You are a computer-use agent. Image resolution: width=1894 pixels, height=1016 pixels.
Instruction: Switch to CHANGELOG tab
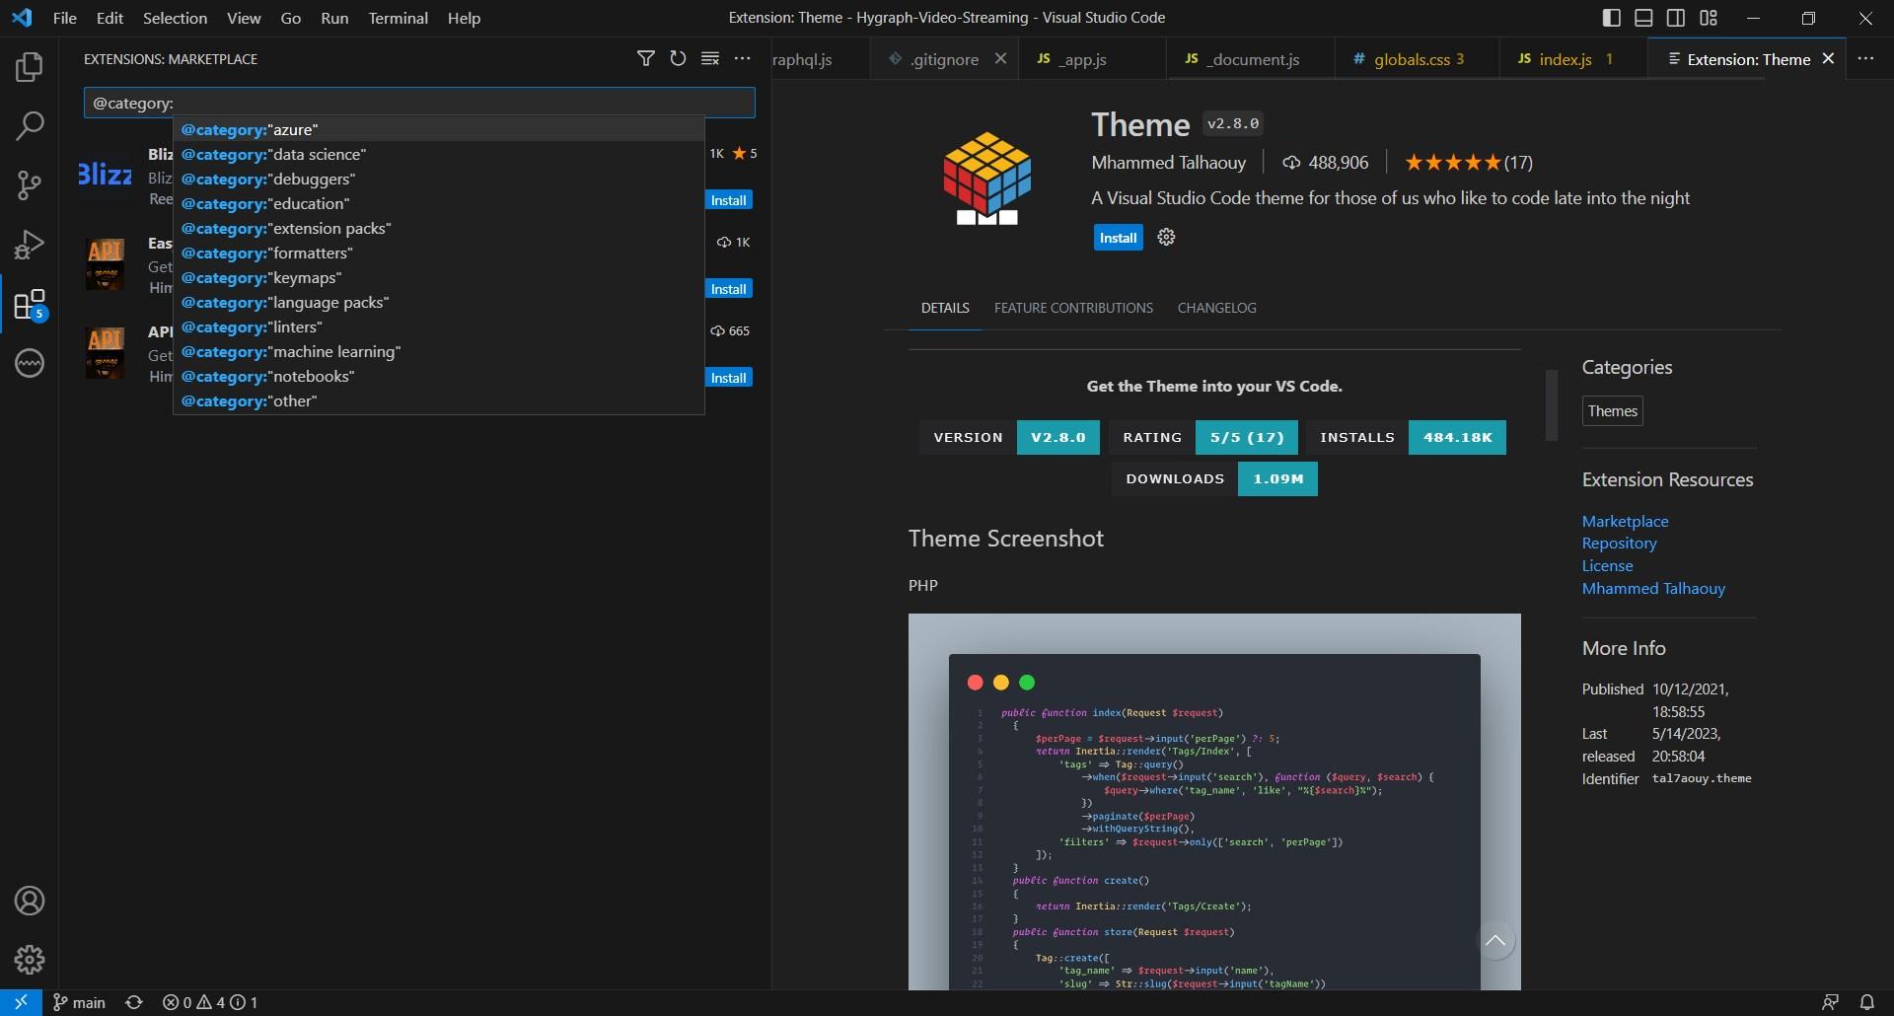click(x=1216, y=308)
